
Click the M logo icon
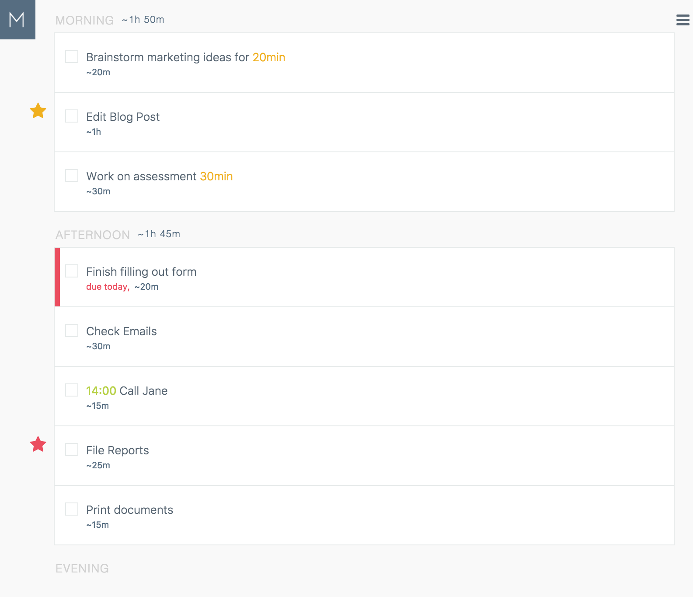click(x=17, y=20)
